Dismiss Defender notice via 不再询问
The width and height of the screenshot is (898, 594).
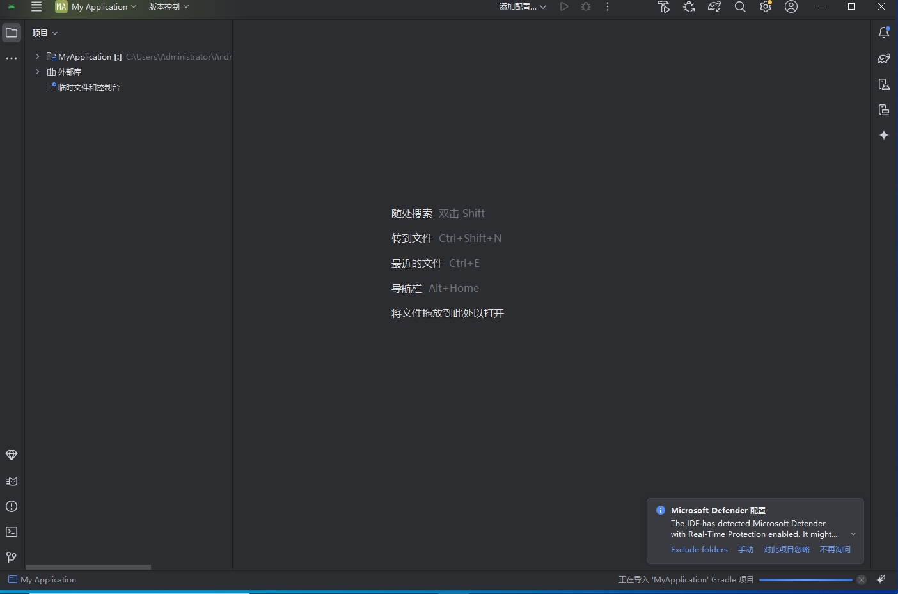point(835,549)
